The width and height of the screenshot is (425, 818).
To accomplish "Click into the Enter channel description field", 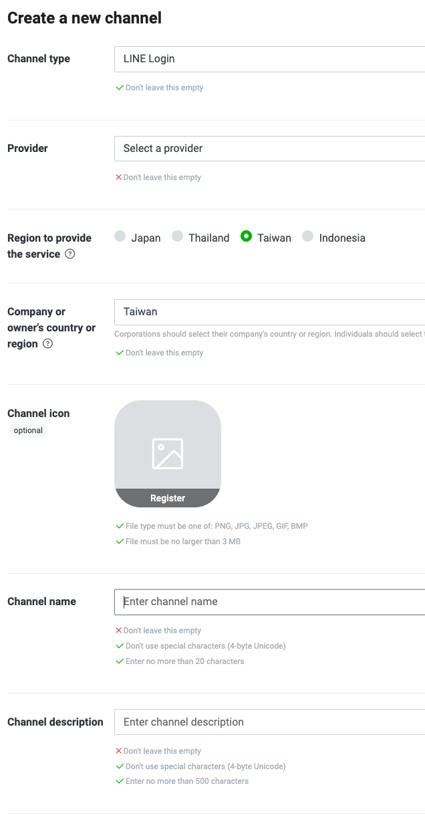I will click(269, 722).
